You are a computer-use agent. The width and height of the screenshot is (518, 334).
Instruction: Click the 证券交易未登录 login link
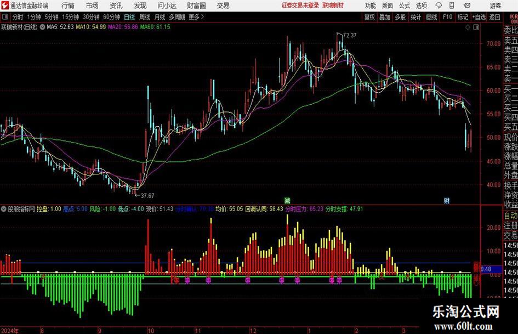click(300, 5)
